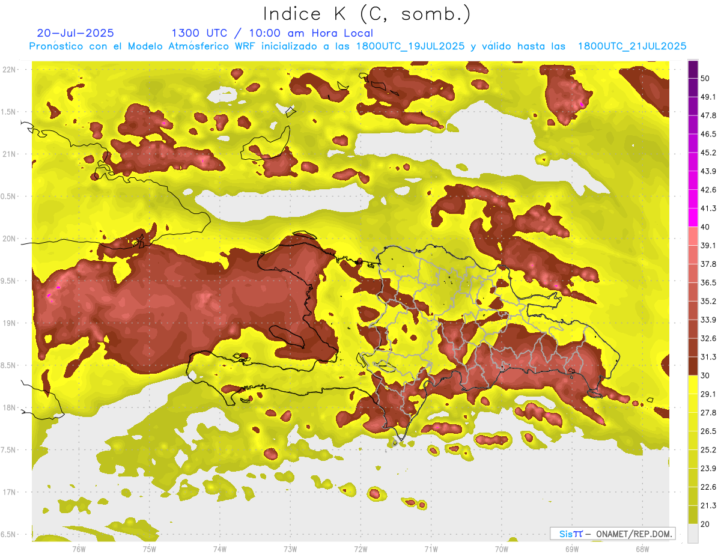Image resolution: width=721 pixels, height=557 pixels.
Task: Pick the yellow legend color between 30 and 29.1
Action: (x=693, y=385)
